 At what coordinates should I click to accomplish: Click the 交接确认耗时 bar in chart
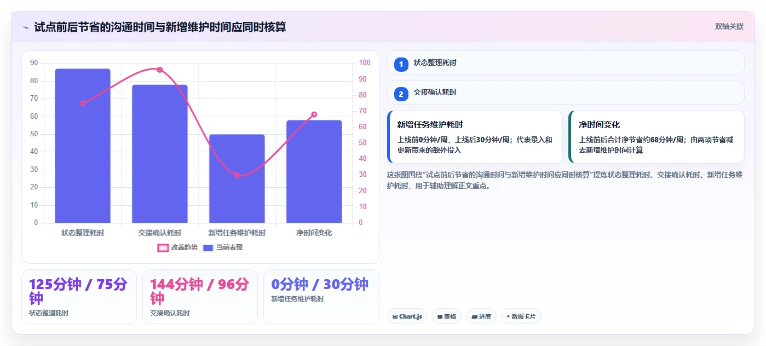click(x=160, y=154)
